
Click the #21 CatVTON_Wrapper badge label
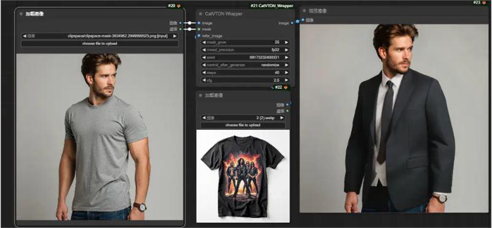pos(272,6)
